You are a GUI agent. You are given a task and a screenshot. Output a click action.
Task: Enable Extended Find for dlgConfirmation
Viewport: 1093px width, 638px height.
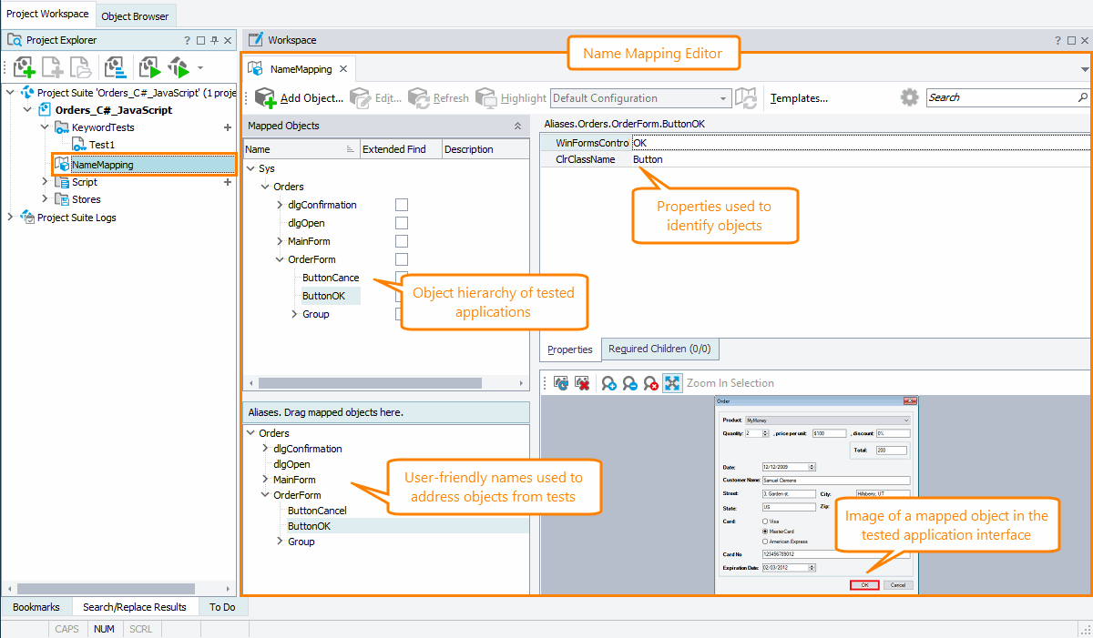pyautogui.click(x=401, y=204)
